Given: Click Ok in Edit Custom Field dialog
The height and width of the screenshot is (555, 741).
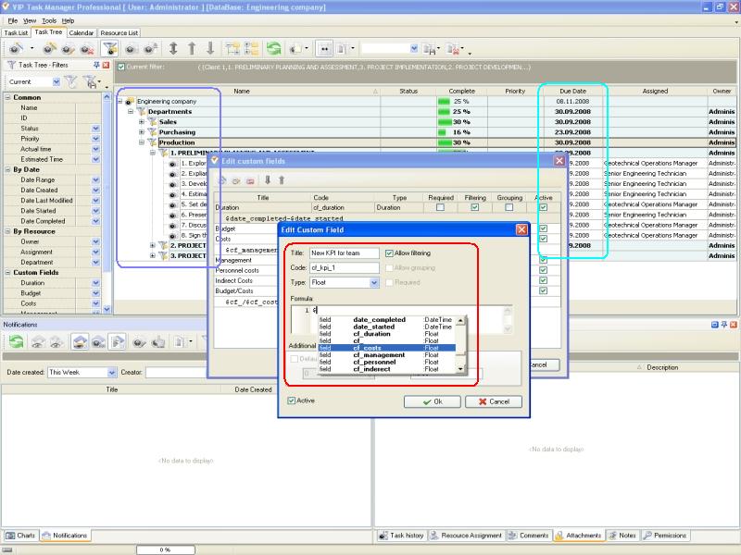Looking at the screenshot, I should 433,401.
